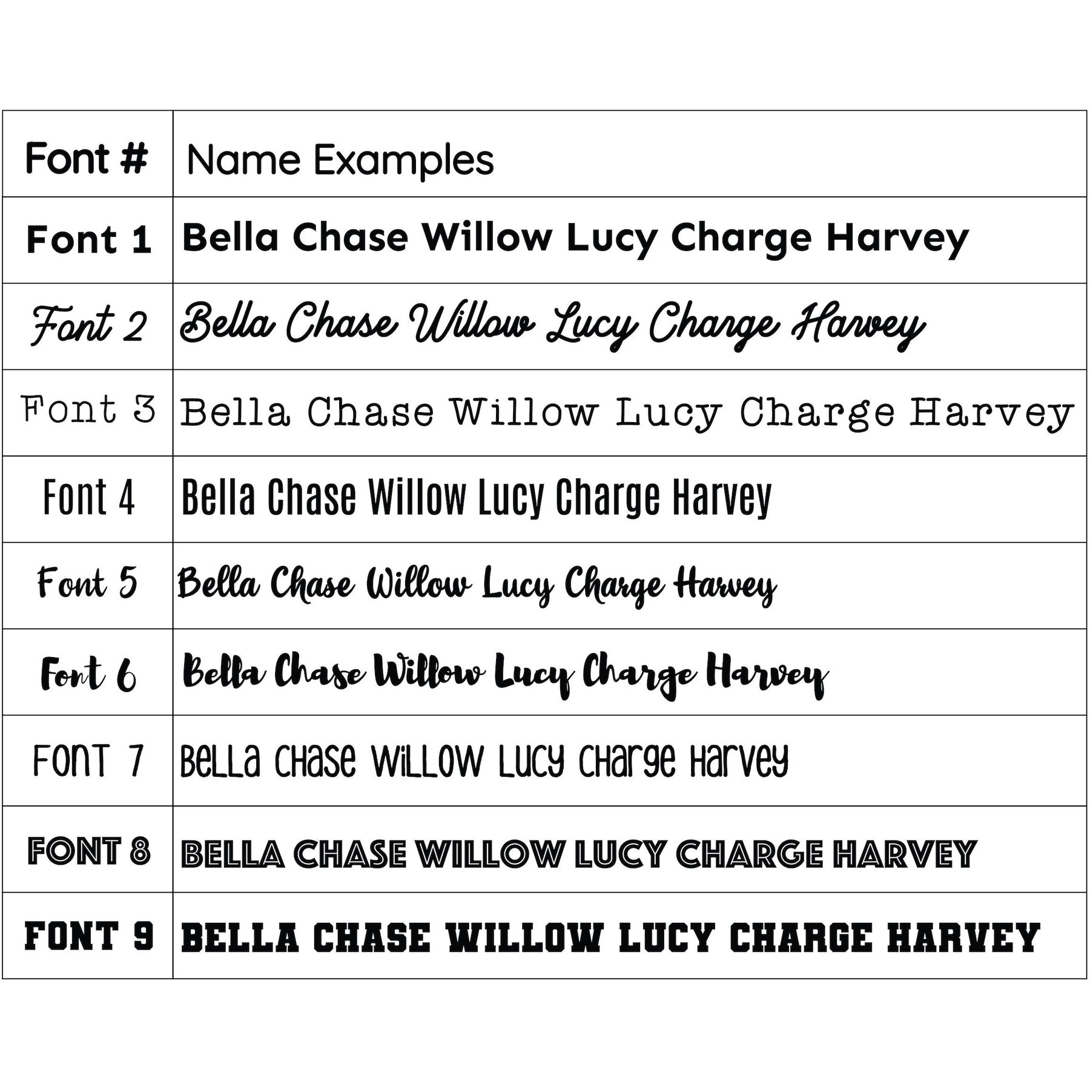Select the Font 5 label
Image resolution: width=1090 pixels, height=1090 pixels.
(87, 583)
